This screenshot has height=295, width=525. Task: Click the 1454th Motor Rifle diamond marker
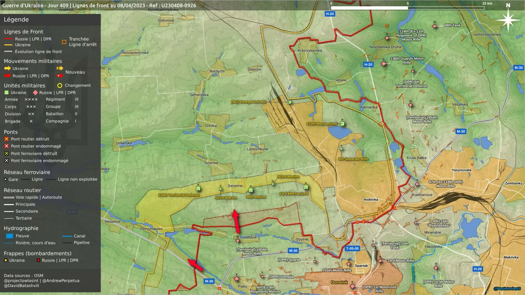coord(410,105)
